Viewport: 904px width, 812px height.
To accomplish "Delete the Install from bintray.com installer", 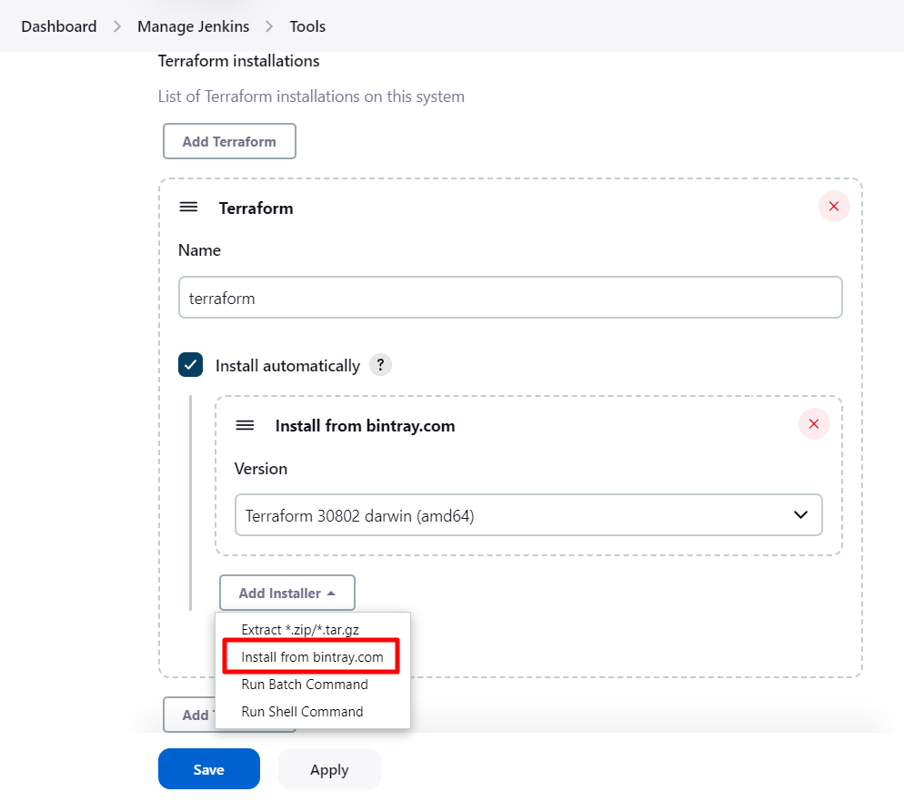I will (813, 424).
